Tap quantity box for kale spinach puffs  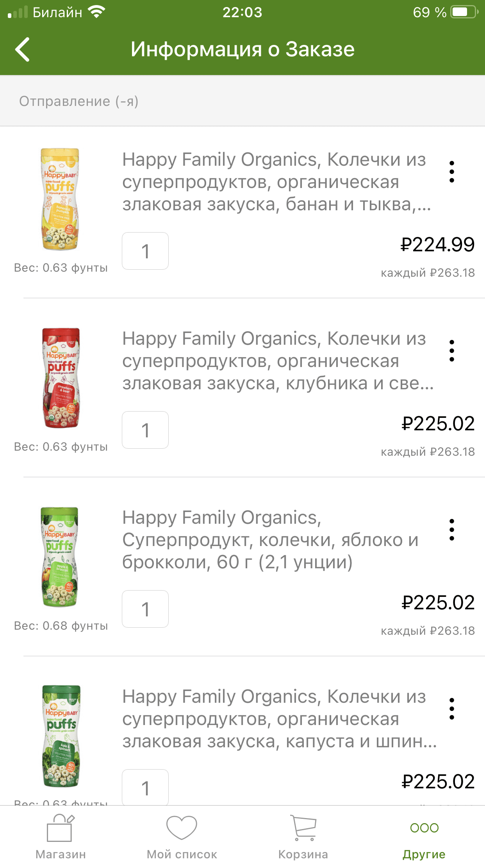pyautogui.click(x=145, y=787)
